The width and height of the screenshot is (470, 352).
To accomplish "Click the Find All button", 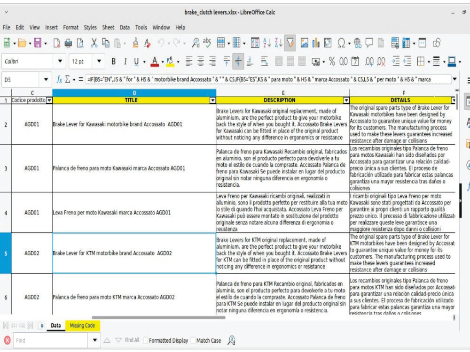I will (x=132, y=340).
